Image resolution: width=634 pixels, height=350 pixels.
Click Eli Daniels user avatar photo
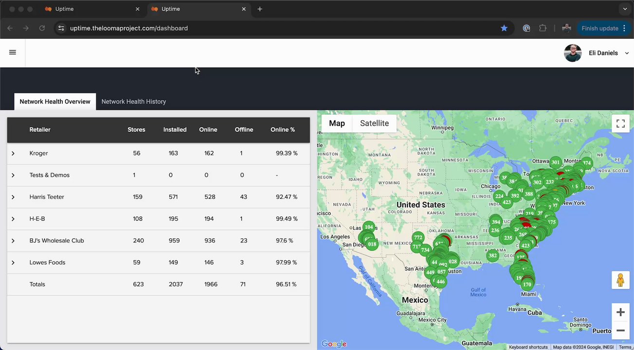(573, 53)
